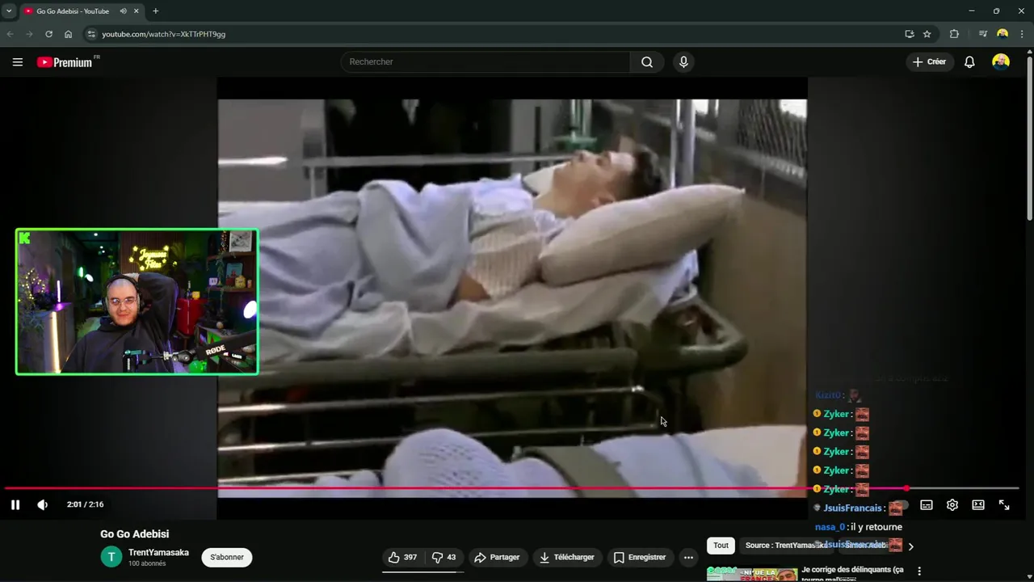The width and height of the screenshot is (1034, 582).
Task: Open more actions three-dot menu under video
Action: [x=688, y=557]
